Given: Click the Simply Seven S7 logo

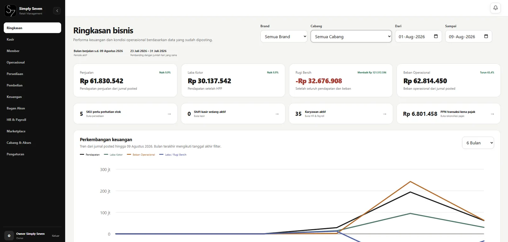Looking at the screenshot, I should [10, 11].
